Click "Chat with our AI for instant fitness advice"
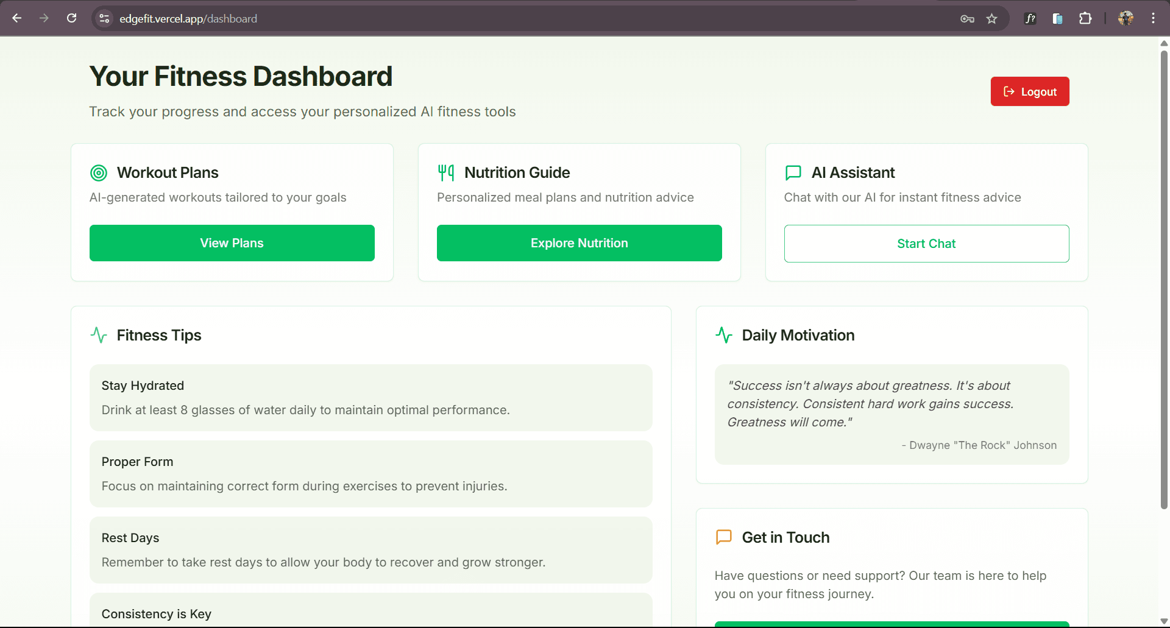Image resolution: width=1170 pixels, height=628 pixels. 902,197
